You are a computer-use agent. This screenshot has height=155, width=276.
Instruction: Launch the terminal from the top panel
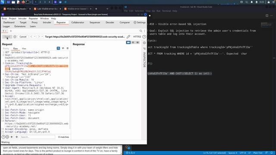28,2
